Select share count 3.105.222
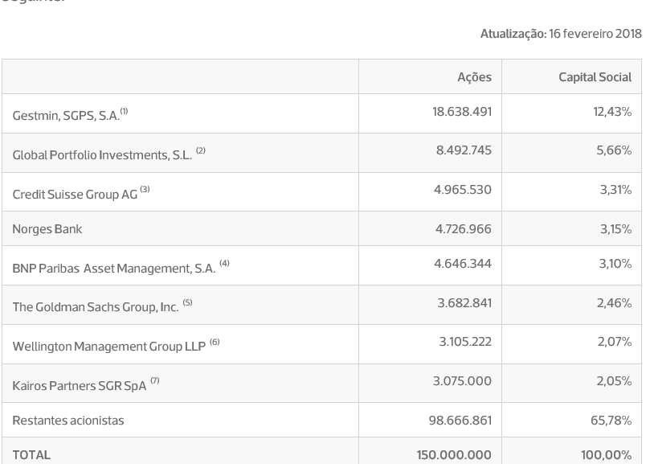This screenshot has height=464, width=646. pos(465,342)
